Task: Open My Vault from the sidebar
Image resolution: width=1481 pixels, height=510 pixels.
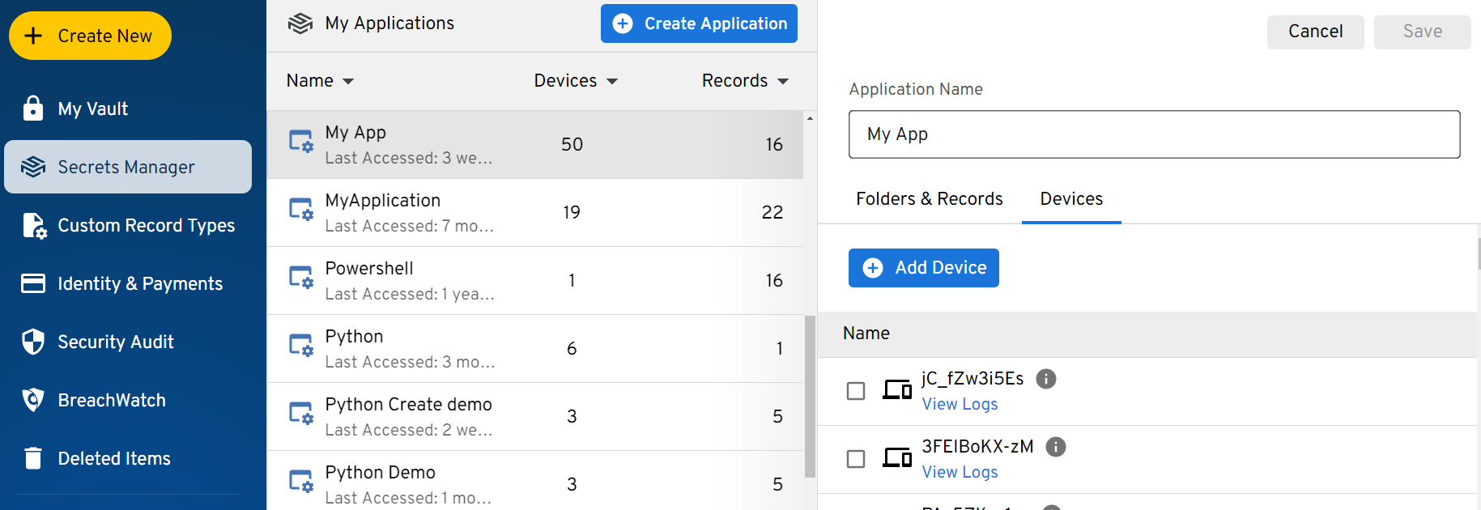Action: click(x=92, y=108)
